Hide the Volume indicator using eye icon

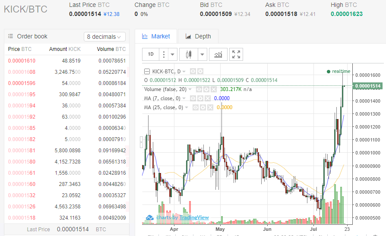pos(199,89)
